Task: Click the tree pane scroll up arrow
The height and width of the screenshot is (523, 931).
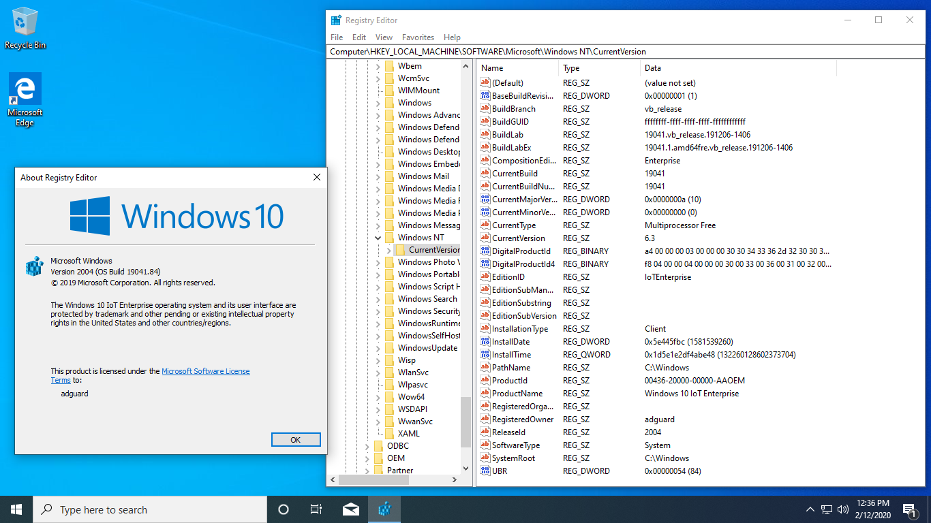Action: (x=466, y=66)
